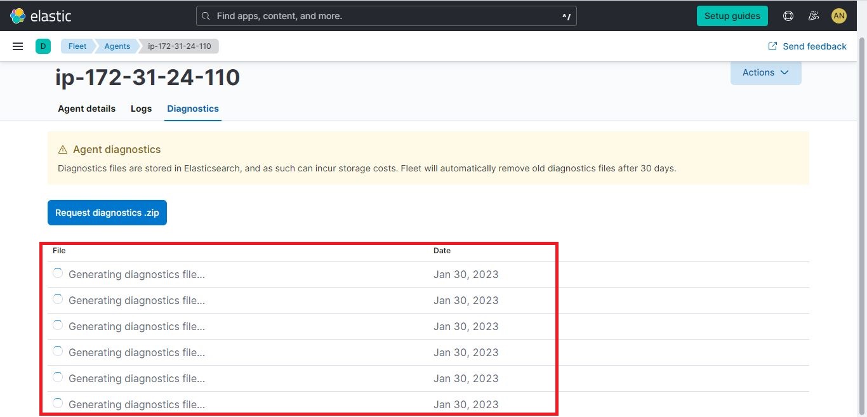Select the Diagnostics tab
The height and width of the screenshot is (417, 867).
coord(192,109)
